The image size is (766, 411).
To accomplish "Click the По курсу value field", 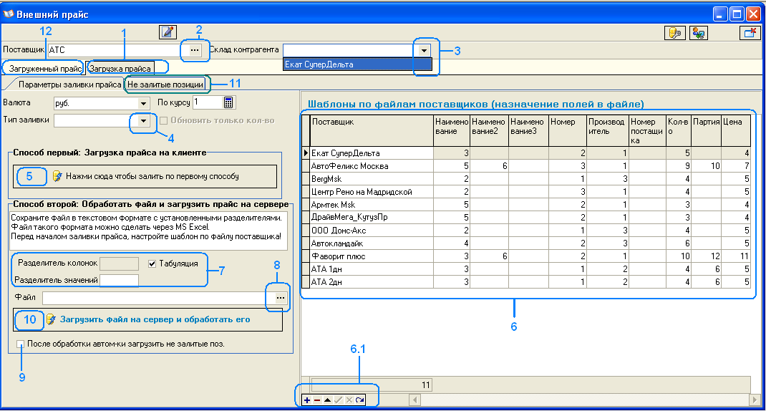I will pyautogui.click(x=208, y=102).
